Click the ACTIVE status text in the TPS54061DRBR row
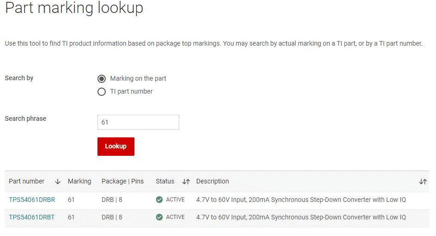The width and height of the screenshot is (436, 236). (x=176, y=200)
